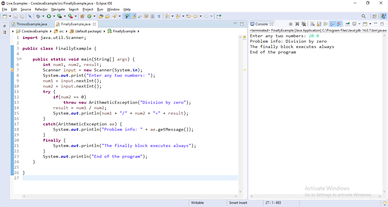This screenshot has height=207, width=388.
Task: Click Last Edit Location icon
Action: coord(189,16)
